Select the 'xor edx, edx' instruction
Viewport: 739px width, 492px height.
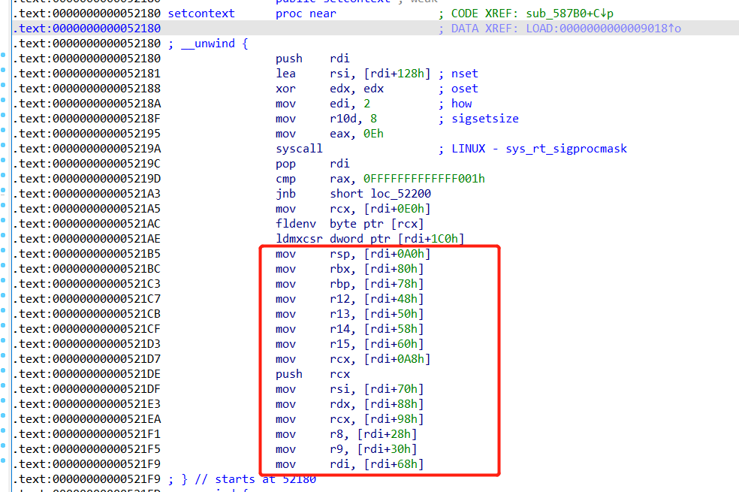tap(330, 89)
